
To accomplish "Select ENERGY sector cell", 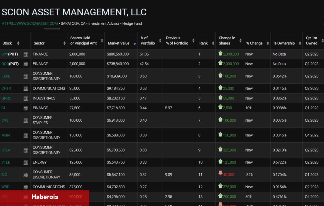I will [40, 162].
